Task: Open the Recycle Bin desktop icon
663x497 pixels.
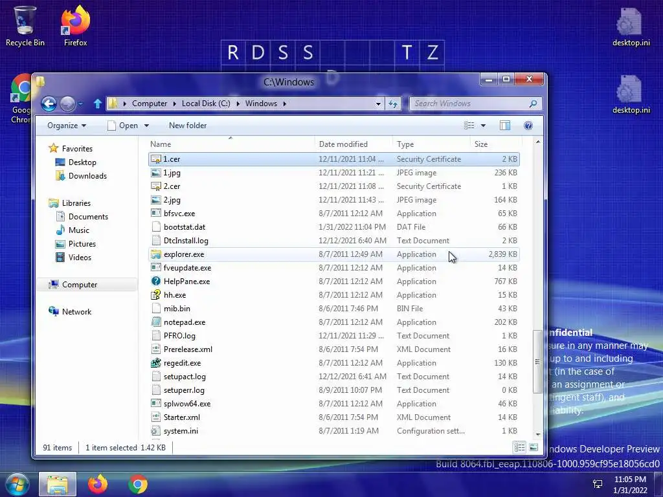Action: pyautogui.click(x=25, y=25)
